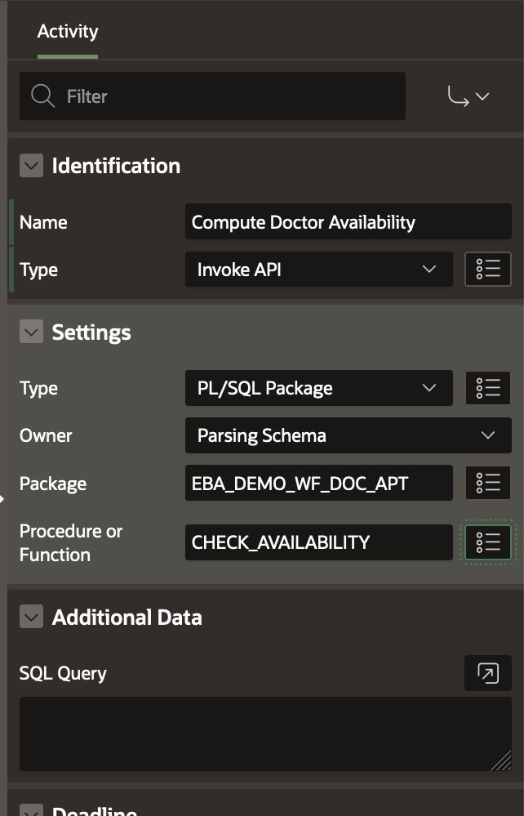
Task: Open SQL Query code editor expand icon
Action: pos(488,673)
